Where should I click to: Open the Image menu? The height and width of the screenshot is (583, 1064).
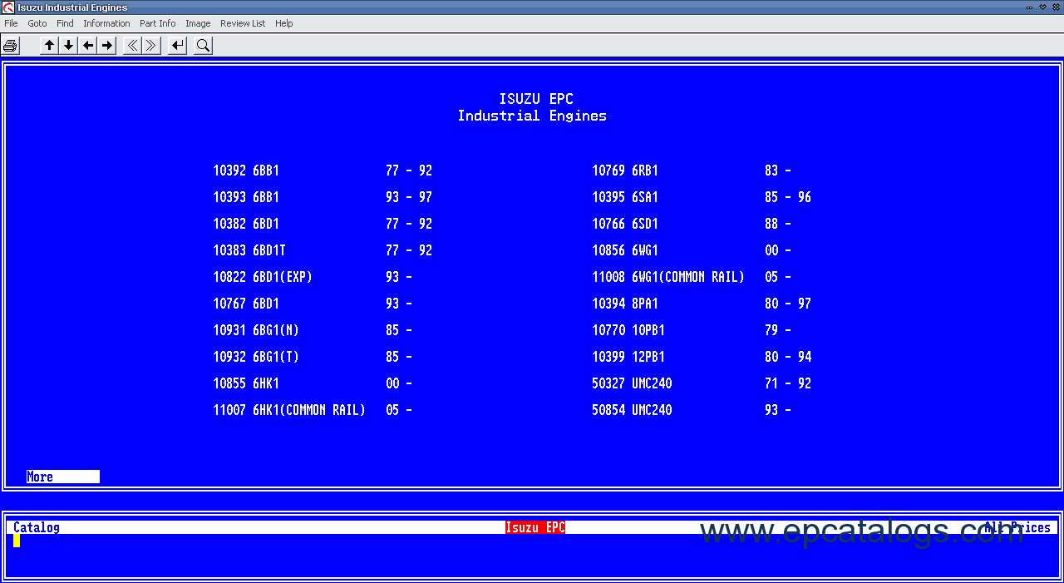click(198, 23)
